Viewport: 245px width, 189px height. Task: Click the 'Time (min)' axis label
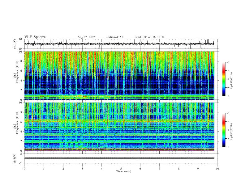tap(124, 171)
